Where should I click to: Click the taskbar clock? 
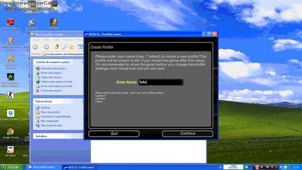[296, 167]
